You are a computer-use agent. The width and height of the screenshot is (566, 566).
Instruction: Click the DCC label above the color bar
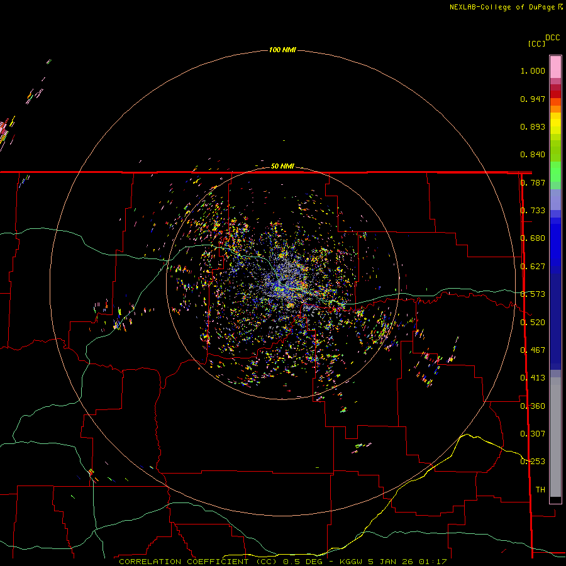(552, 38)
